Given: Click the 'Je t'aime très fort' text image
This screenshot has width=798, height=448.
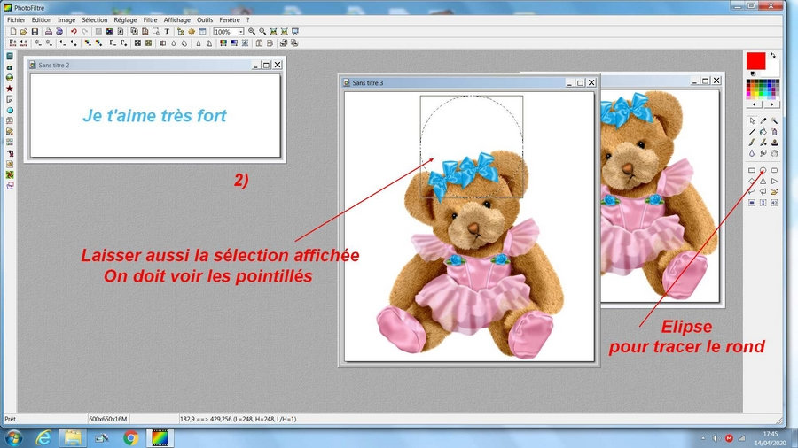Looking at the screenshot, I should (154, 116).
